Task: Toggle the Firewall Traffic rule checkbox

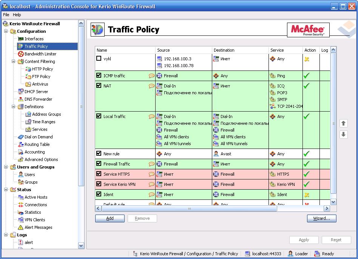Action: coord(99,164)
